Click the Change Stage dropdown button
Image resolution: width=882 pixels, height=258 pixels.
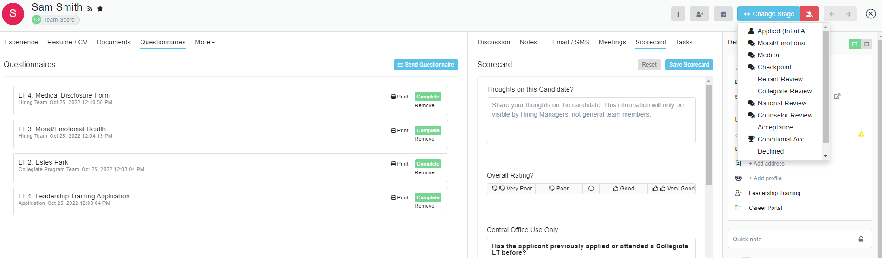768,14
